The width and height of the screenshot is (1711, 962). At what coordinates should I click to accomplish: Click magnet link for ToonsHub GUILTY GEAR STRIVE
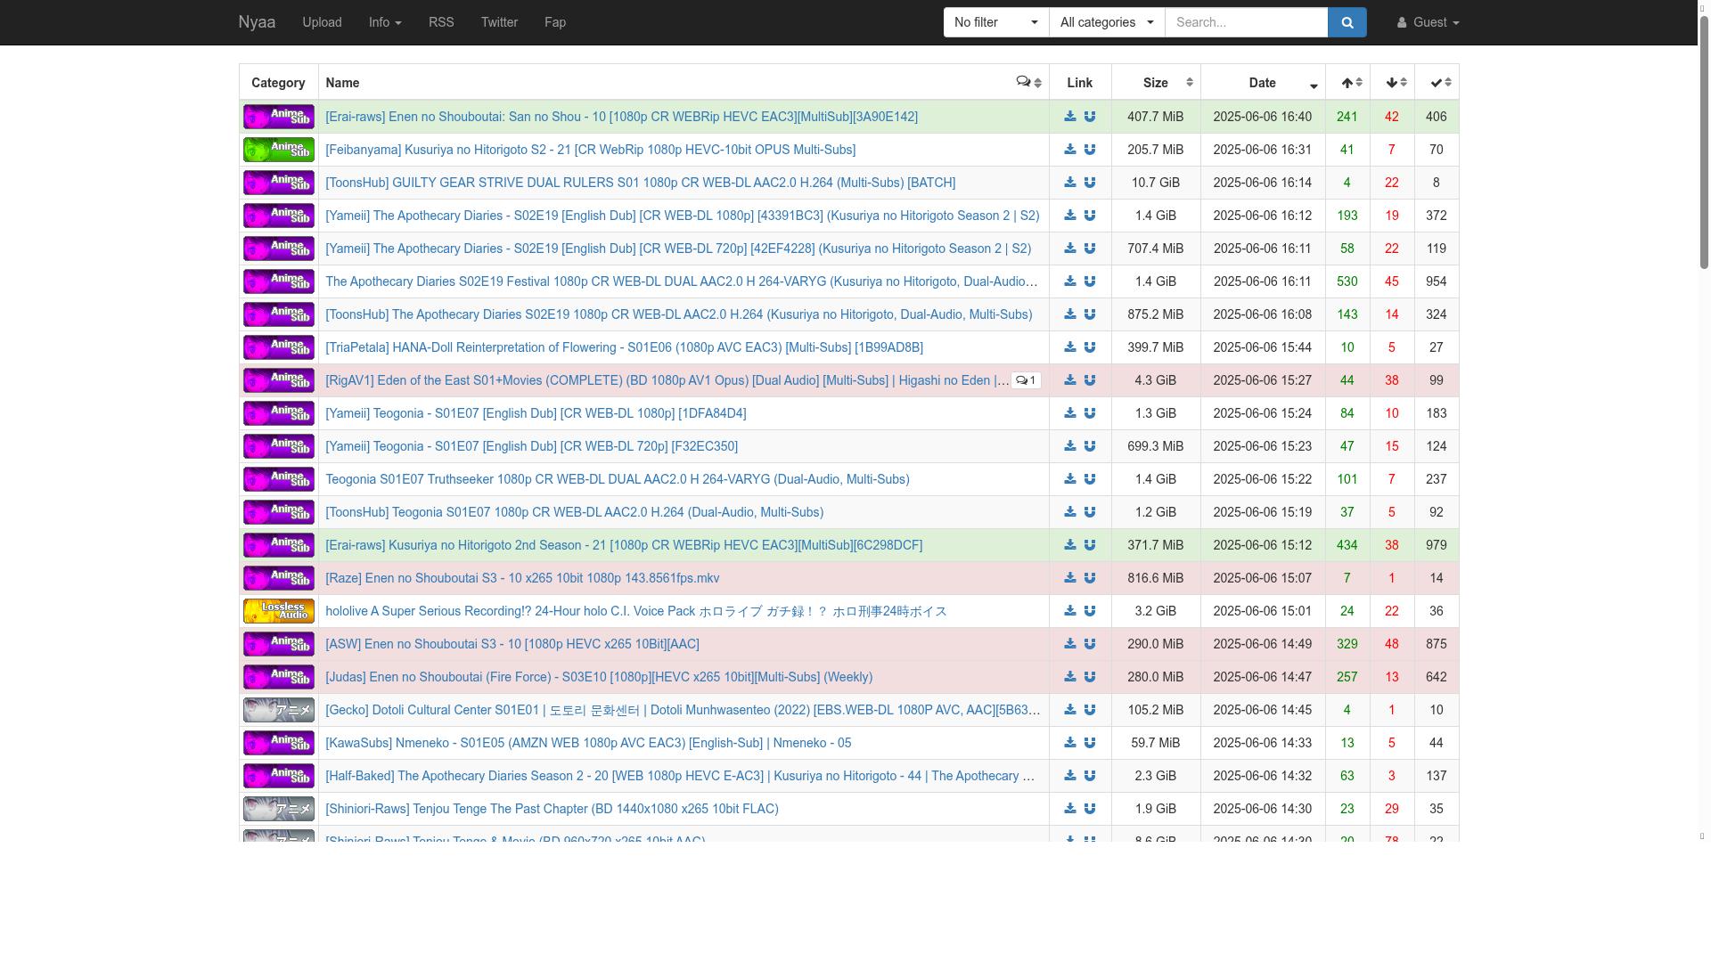pyautogui.click(x=1089, y=183)
